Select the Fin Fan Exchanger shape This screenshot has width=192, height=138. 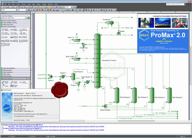pyautogui.click(x=23, y=30)
